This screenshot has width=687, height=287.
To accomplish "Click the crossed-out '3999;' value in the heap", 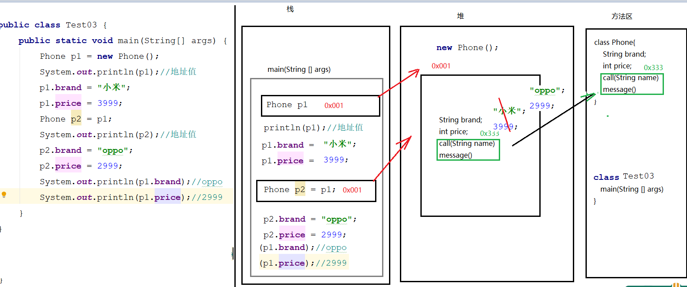I will 505,127.
